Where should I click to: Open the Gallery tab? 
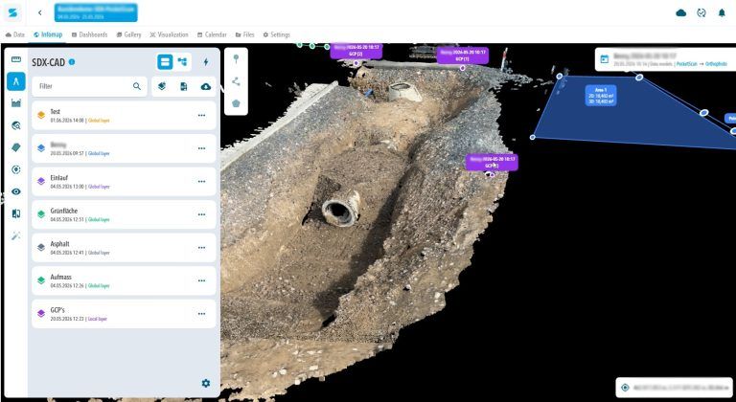click(129, 34)
